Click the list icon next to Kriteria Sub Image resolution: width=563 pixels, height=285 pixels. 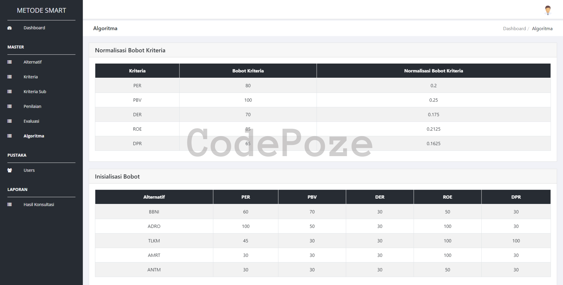click(x=9, y=92)
